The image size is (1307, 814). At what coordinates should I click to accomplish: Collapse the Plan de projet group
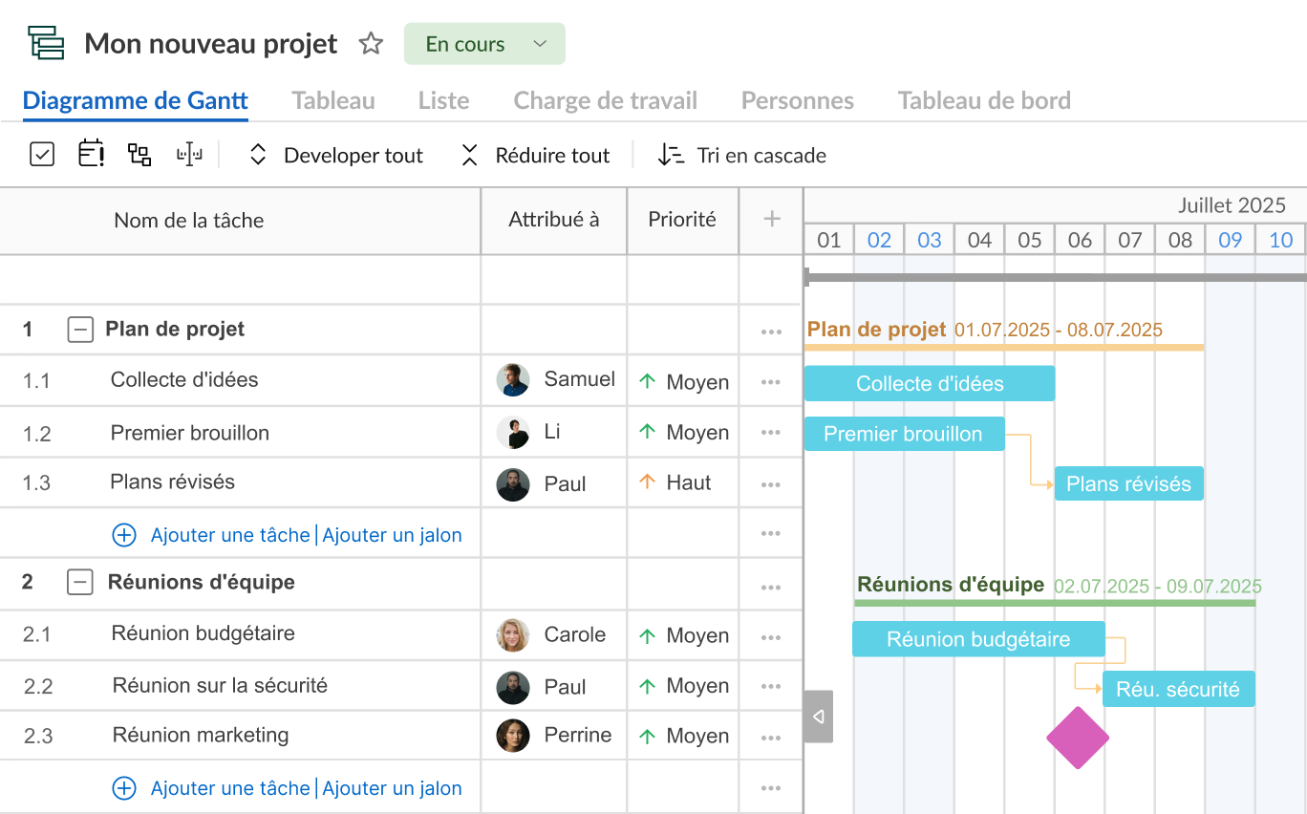pos(80,329)
